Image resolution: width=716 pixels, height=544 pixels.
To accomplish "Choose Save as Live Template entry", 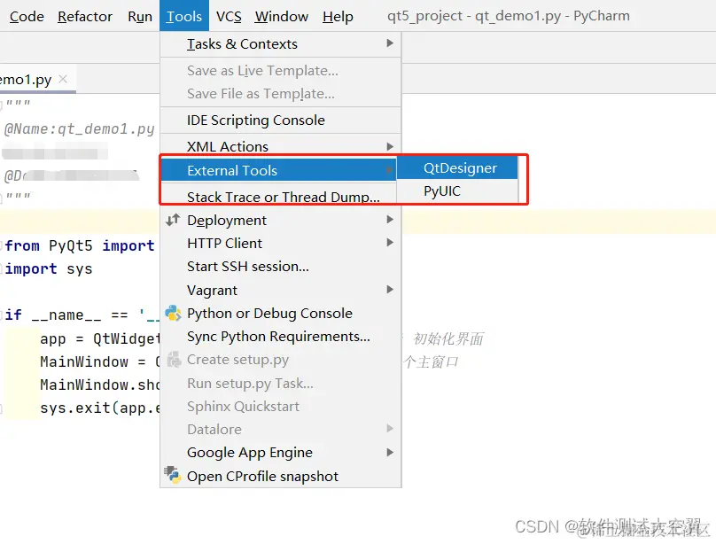I will point(280,71).
